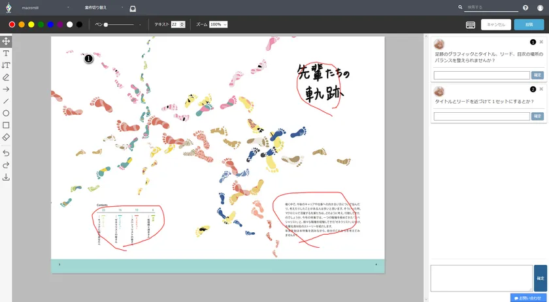Click the テキスト text-size label
The height and width of the screenshot is (302, 549).
[x=162, y=25]
